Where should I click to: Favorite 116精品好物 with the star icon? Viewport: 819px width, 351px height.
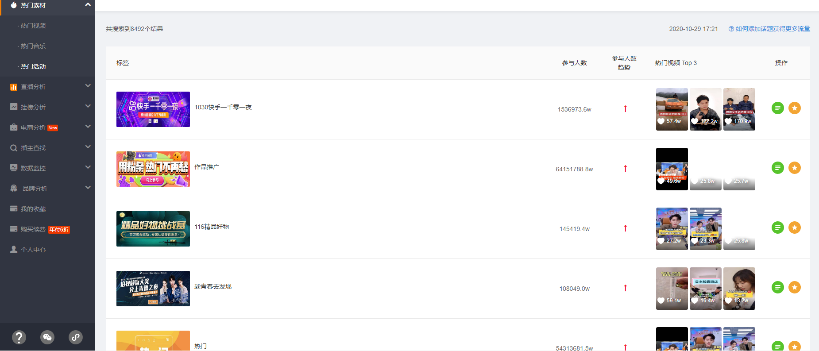pos(795,228)
